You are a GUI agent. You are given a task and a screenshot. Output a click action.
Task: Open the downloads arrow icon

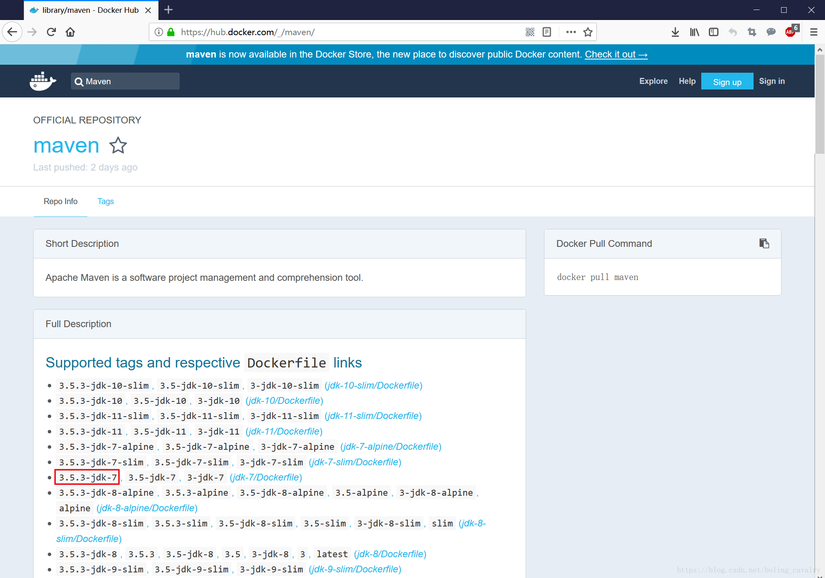tap(675, 32)
